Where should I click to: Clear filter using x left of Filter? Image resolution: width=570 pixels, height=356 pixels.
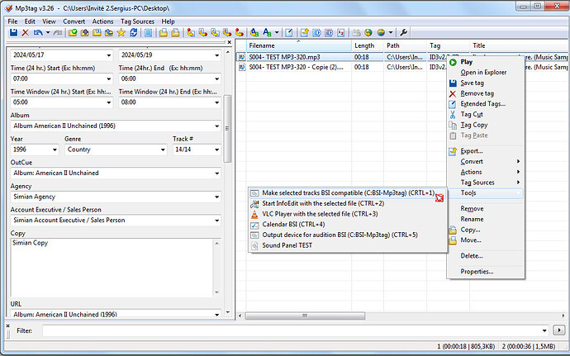pos(8,325)
